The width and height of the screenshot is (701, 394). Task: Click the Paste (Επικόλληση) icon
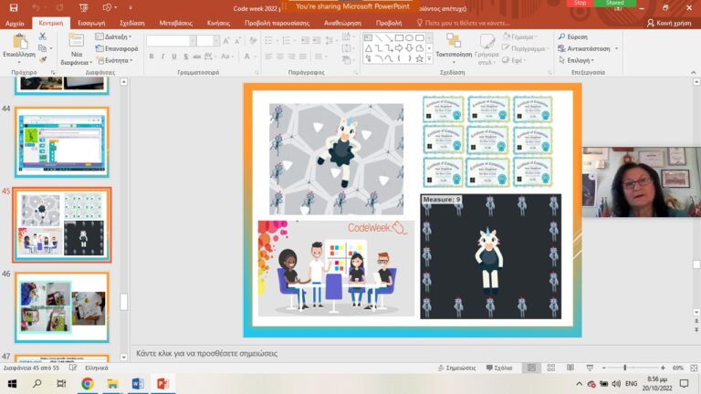click(18, 43)
